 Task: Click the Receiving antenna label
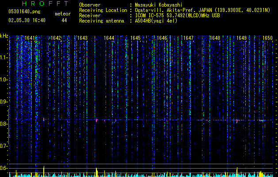102,21
